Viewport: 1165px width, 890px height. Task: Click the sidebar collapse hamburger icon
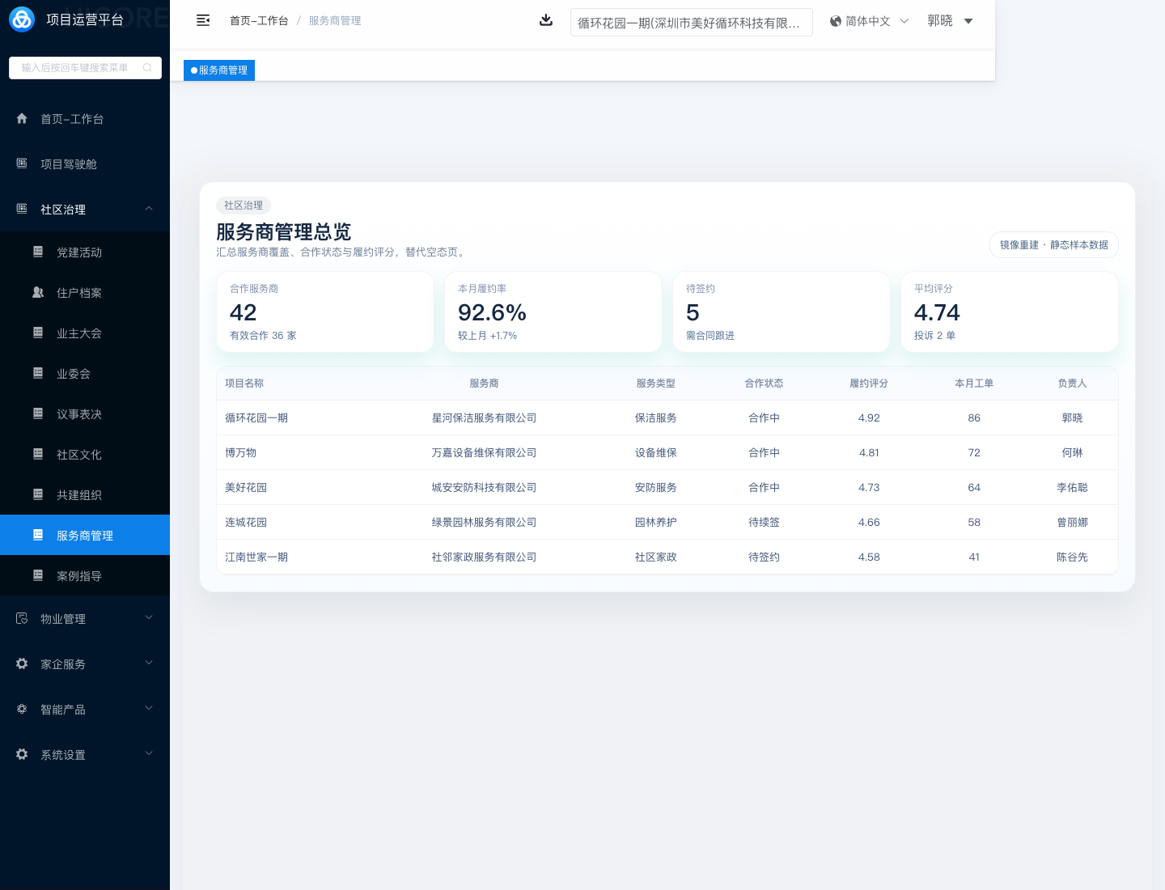(203, 20)
